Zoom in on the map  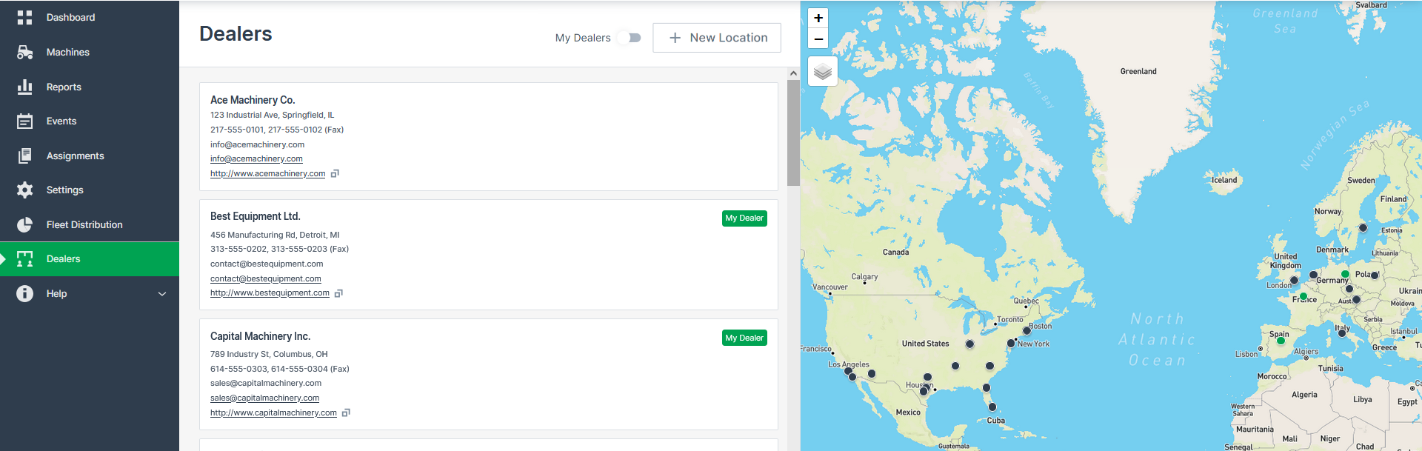click(818, 19)
